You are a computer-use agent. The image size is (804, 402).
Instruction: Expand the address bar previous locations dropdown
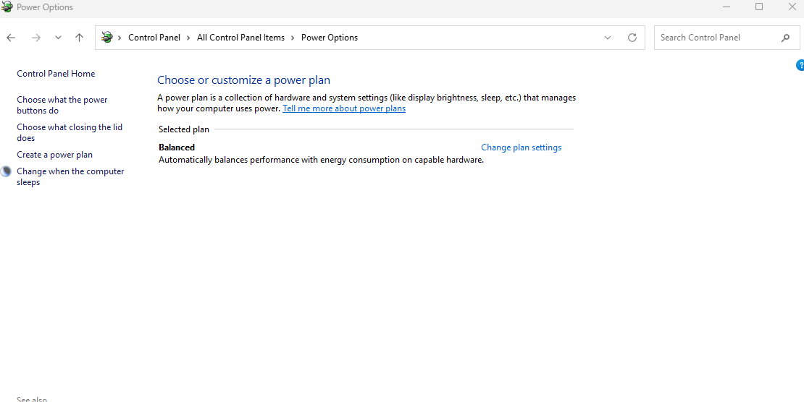[608, 38]
